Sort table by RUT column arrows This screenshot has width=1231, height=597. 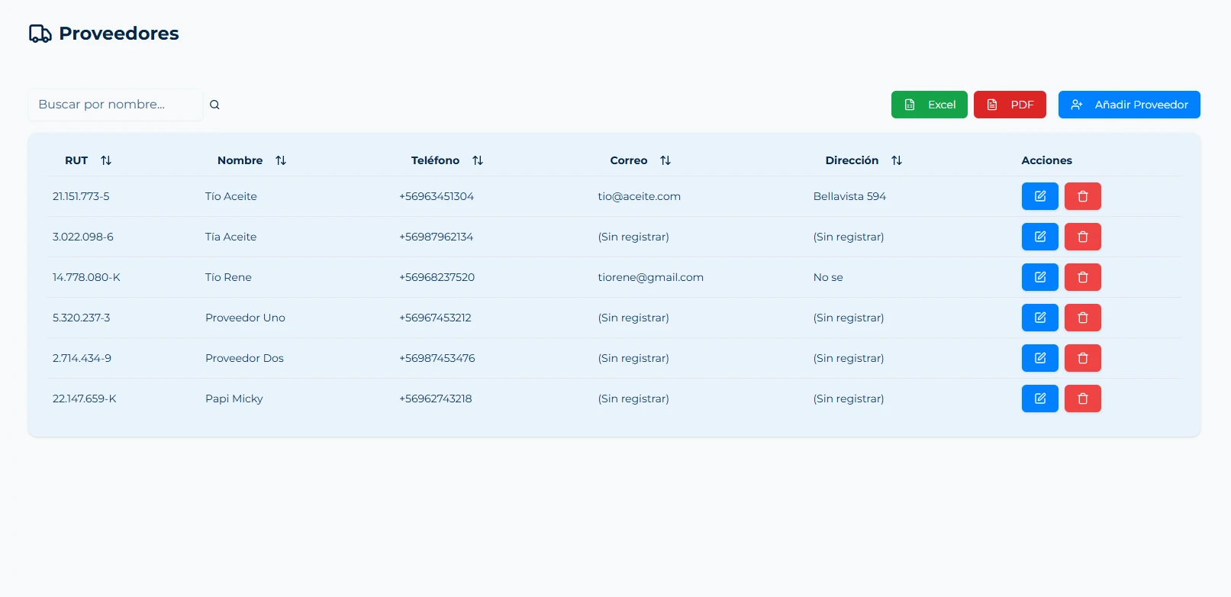pos(106,160)
